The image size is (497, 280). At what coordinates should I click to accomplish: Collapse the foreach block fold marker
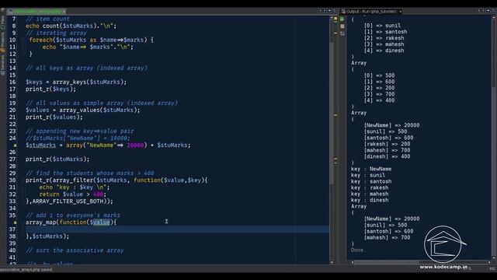23,40
